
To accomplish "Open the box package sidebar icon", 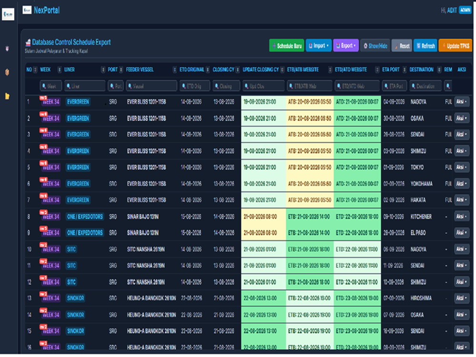I will pos(7,72).
